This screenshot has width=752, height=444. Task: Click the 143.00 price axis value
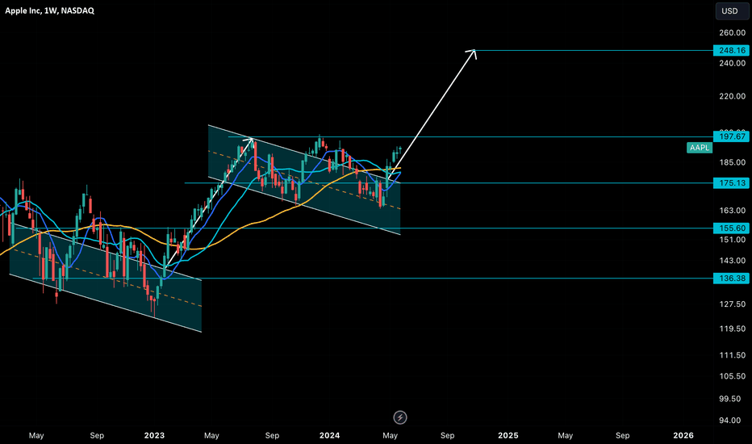[733, 261]
